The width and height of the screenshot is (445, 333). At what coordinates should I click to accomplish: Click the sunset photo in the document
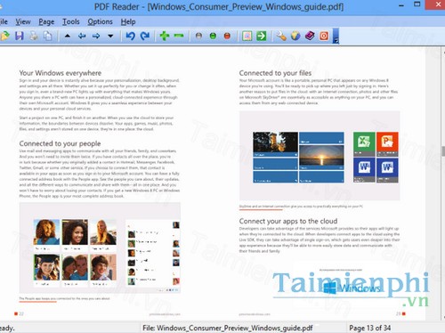(321, 155)
